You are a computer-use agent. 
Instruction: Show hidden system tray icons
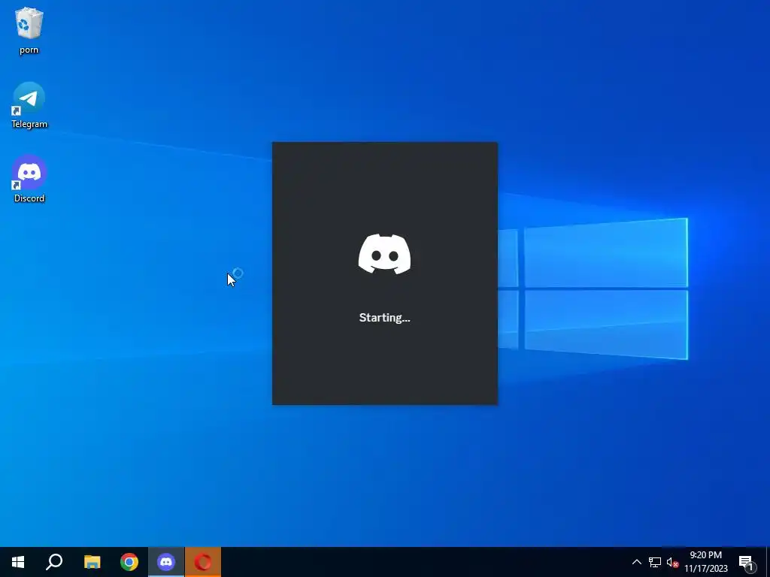[636, 562]
